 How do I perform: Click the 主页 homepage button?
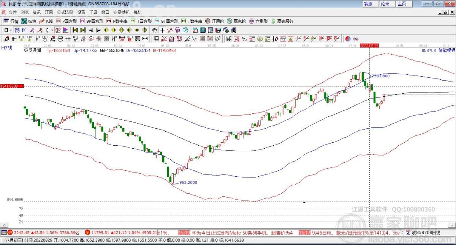404,3
